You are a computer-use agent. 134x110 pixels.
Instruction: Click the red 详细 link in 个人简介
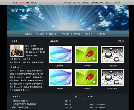click(x=26, y=90)
